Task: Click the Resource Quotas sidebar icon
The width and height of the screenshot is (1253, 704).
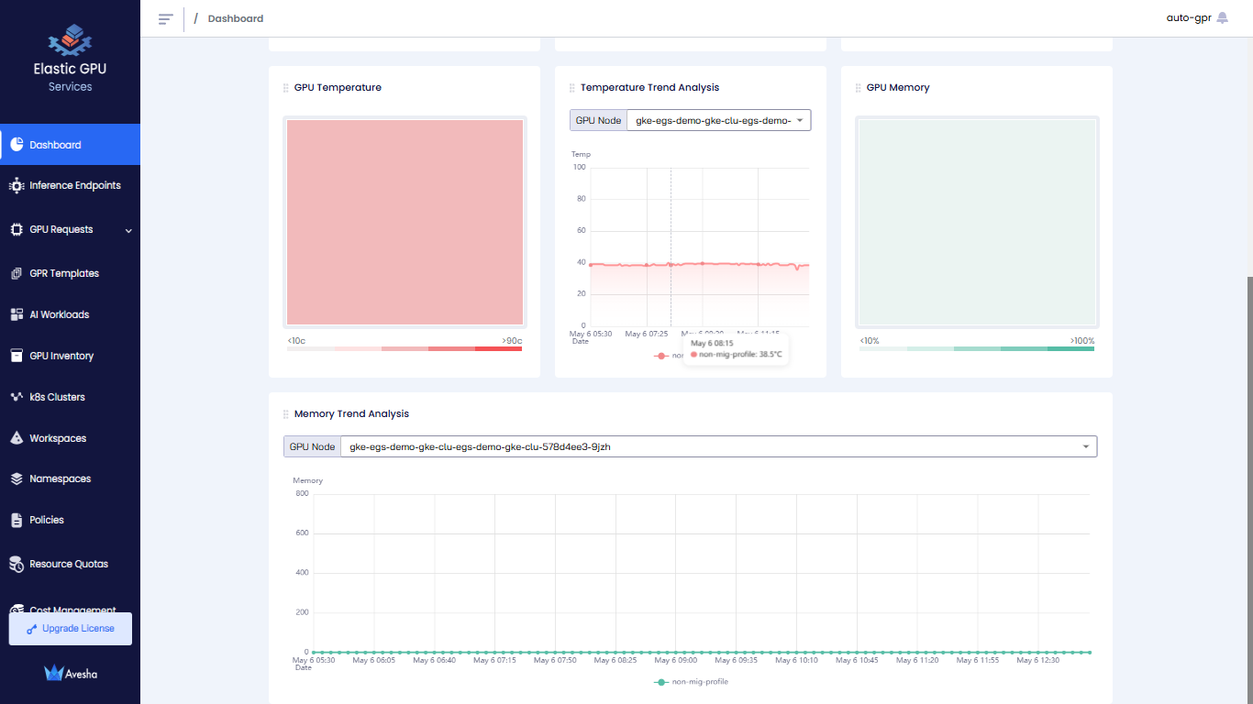Action: [17, 565]
